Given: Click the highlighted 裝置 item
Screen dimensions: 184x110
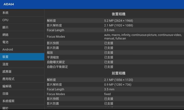Looking at the screenshot, I should coord(22,57).
